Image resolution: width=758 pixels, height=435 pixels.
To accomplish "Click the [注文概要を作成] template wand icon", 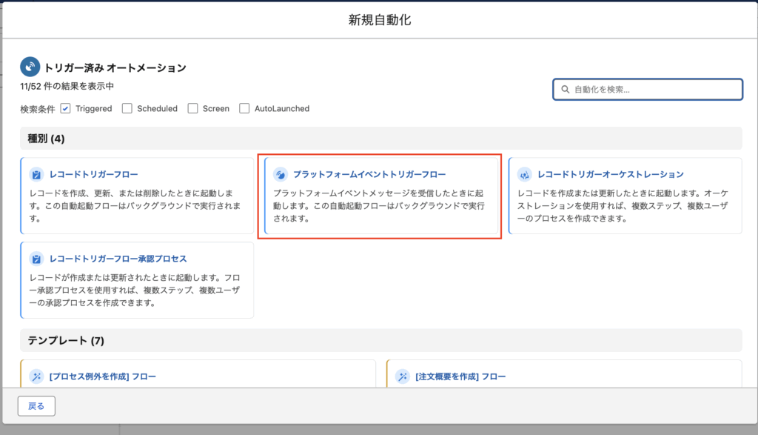I will 403,376.
